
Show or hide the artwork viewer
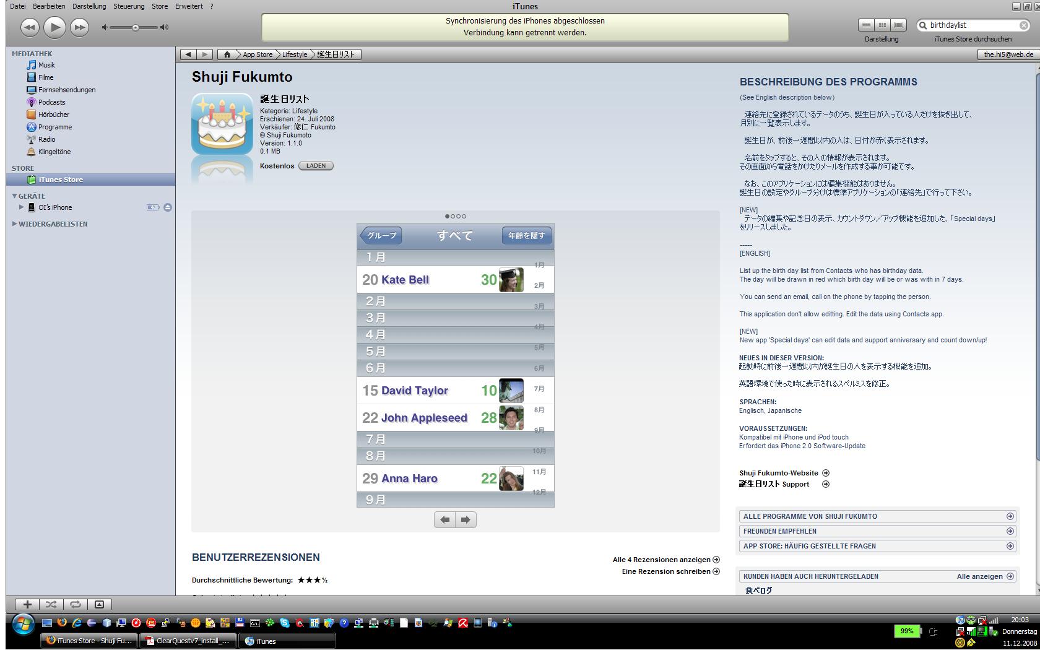click(99, 604)
